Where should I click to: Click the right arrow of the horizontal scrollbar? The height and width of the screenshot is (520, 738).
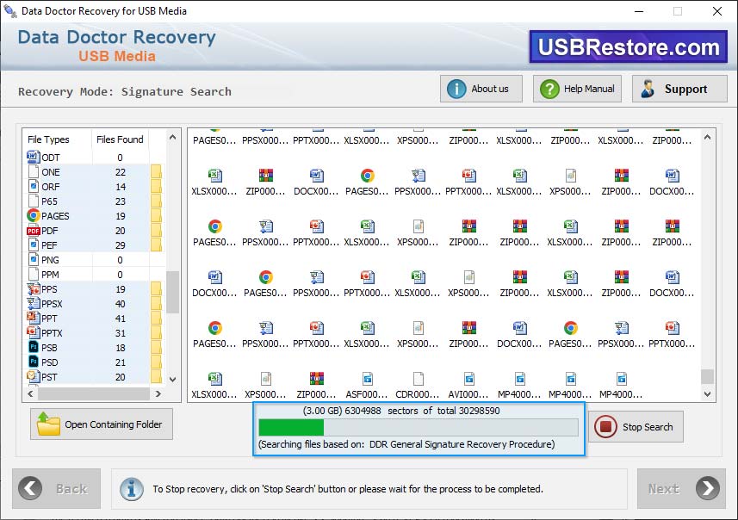(158, 393)
